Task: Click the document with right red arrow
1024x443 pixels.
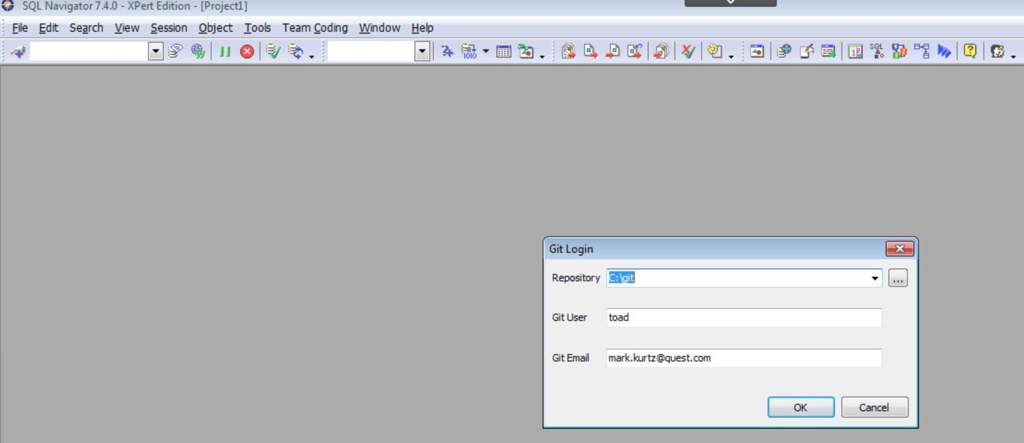Action: click(591, 51)
